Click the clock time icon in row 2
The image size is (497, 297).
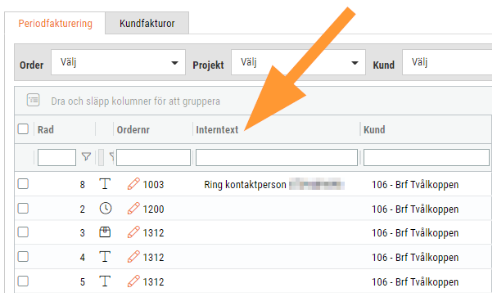[x=106, y=209]
